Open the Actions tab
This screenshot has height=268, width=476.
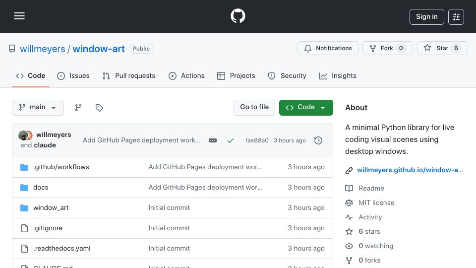click(186, 75)
